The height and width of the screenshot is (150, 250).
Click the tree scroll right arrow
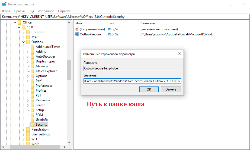pyautogui.click(x=65, y=147)
